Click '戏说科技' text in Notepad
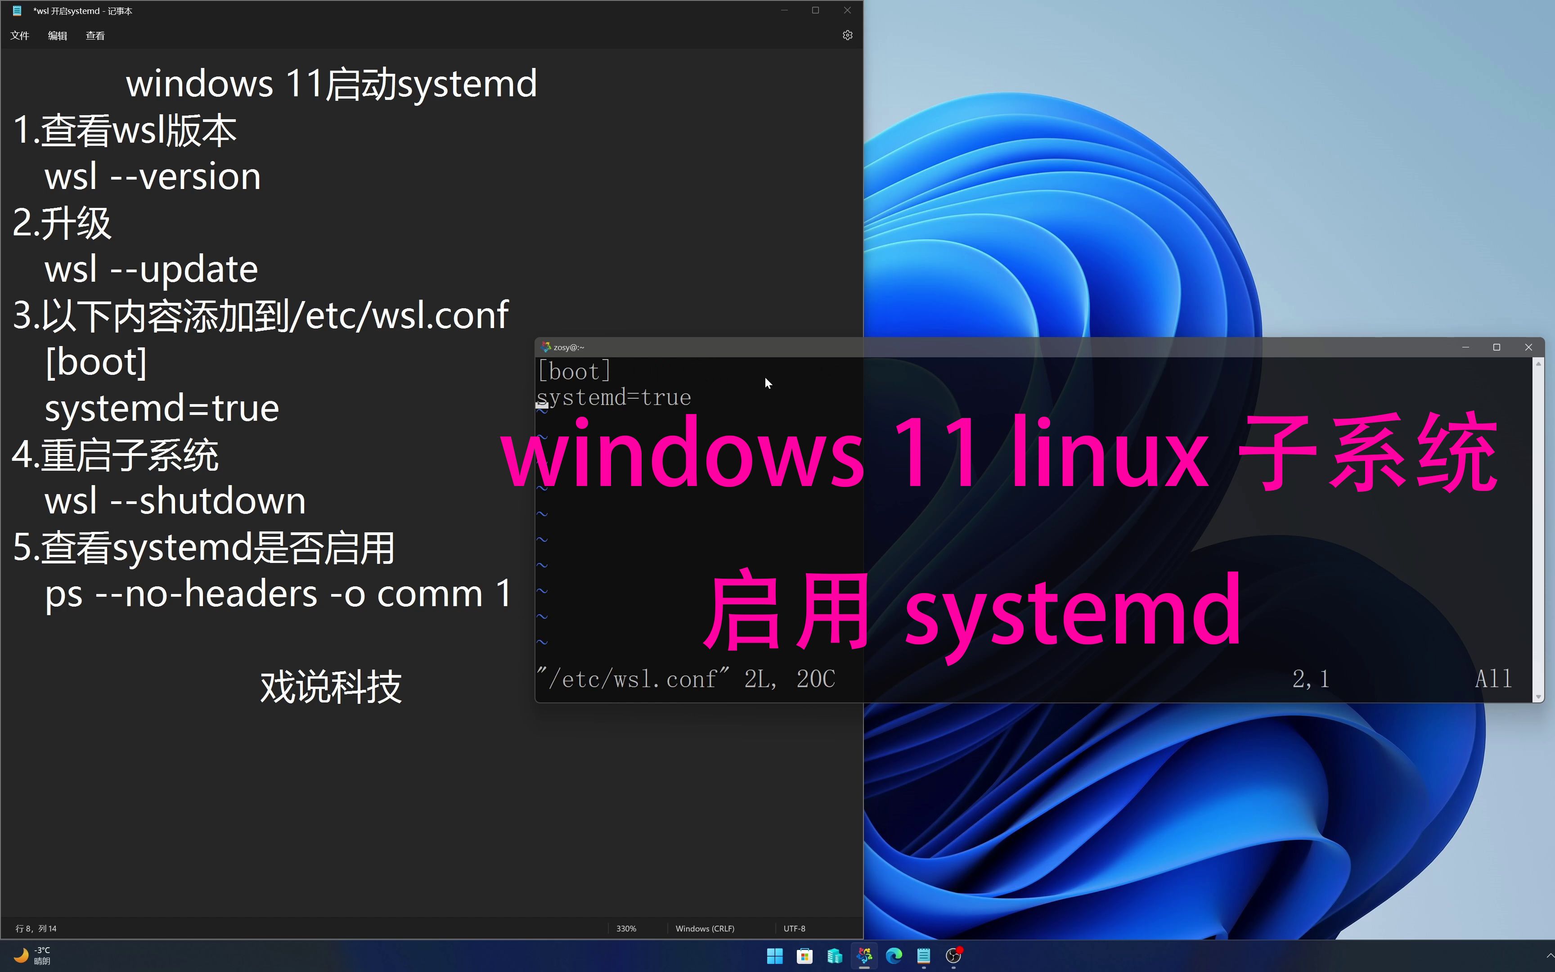The width and height of the screenshot is (1555, 972). coord(331,687)
